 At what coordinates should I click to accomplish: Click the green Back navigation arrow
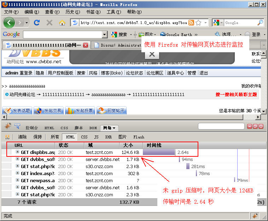click(x=9, y=23)
